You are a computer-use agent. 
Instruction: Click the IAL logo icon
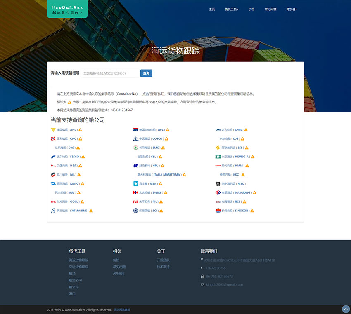point(53,175)
